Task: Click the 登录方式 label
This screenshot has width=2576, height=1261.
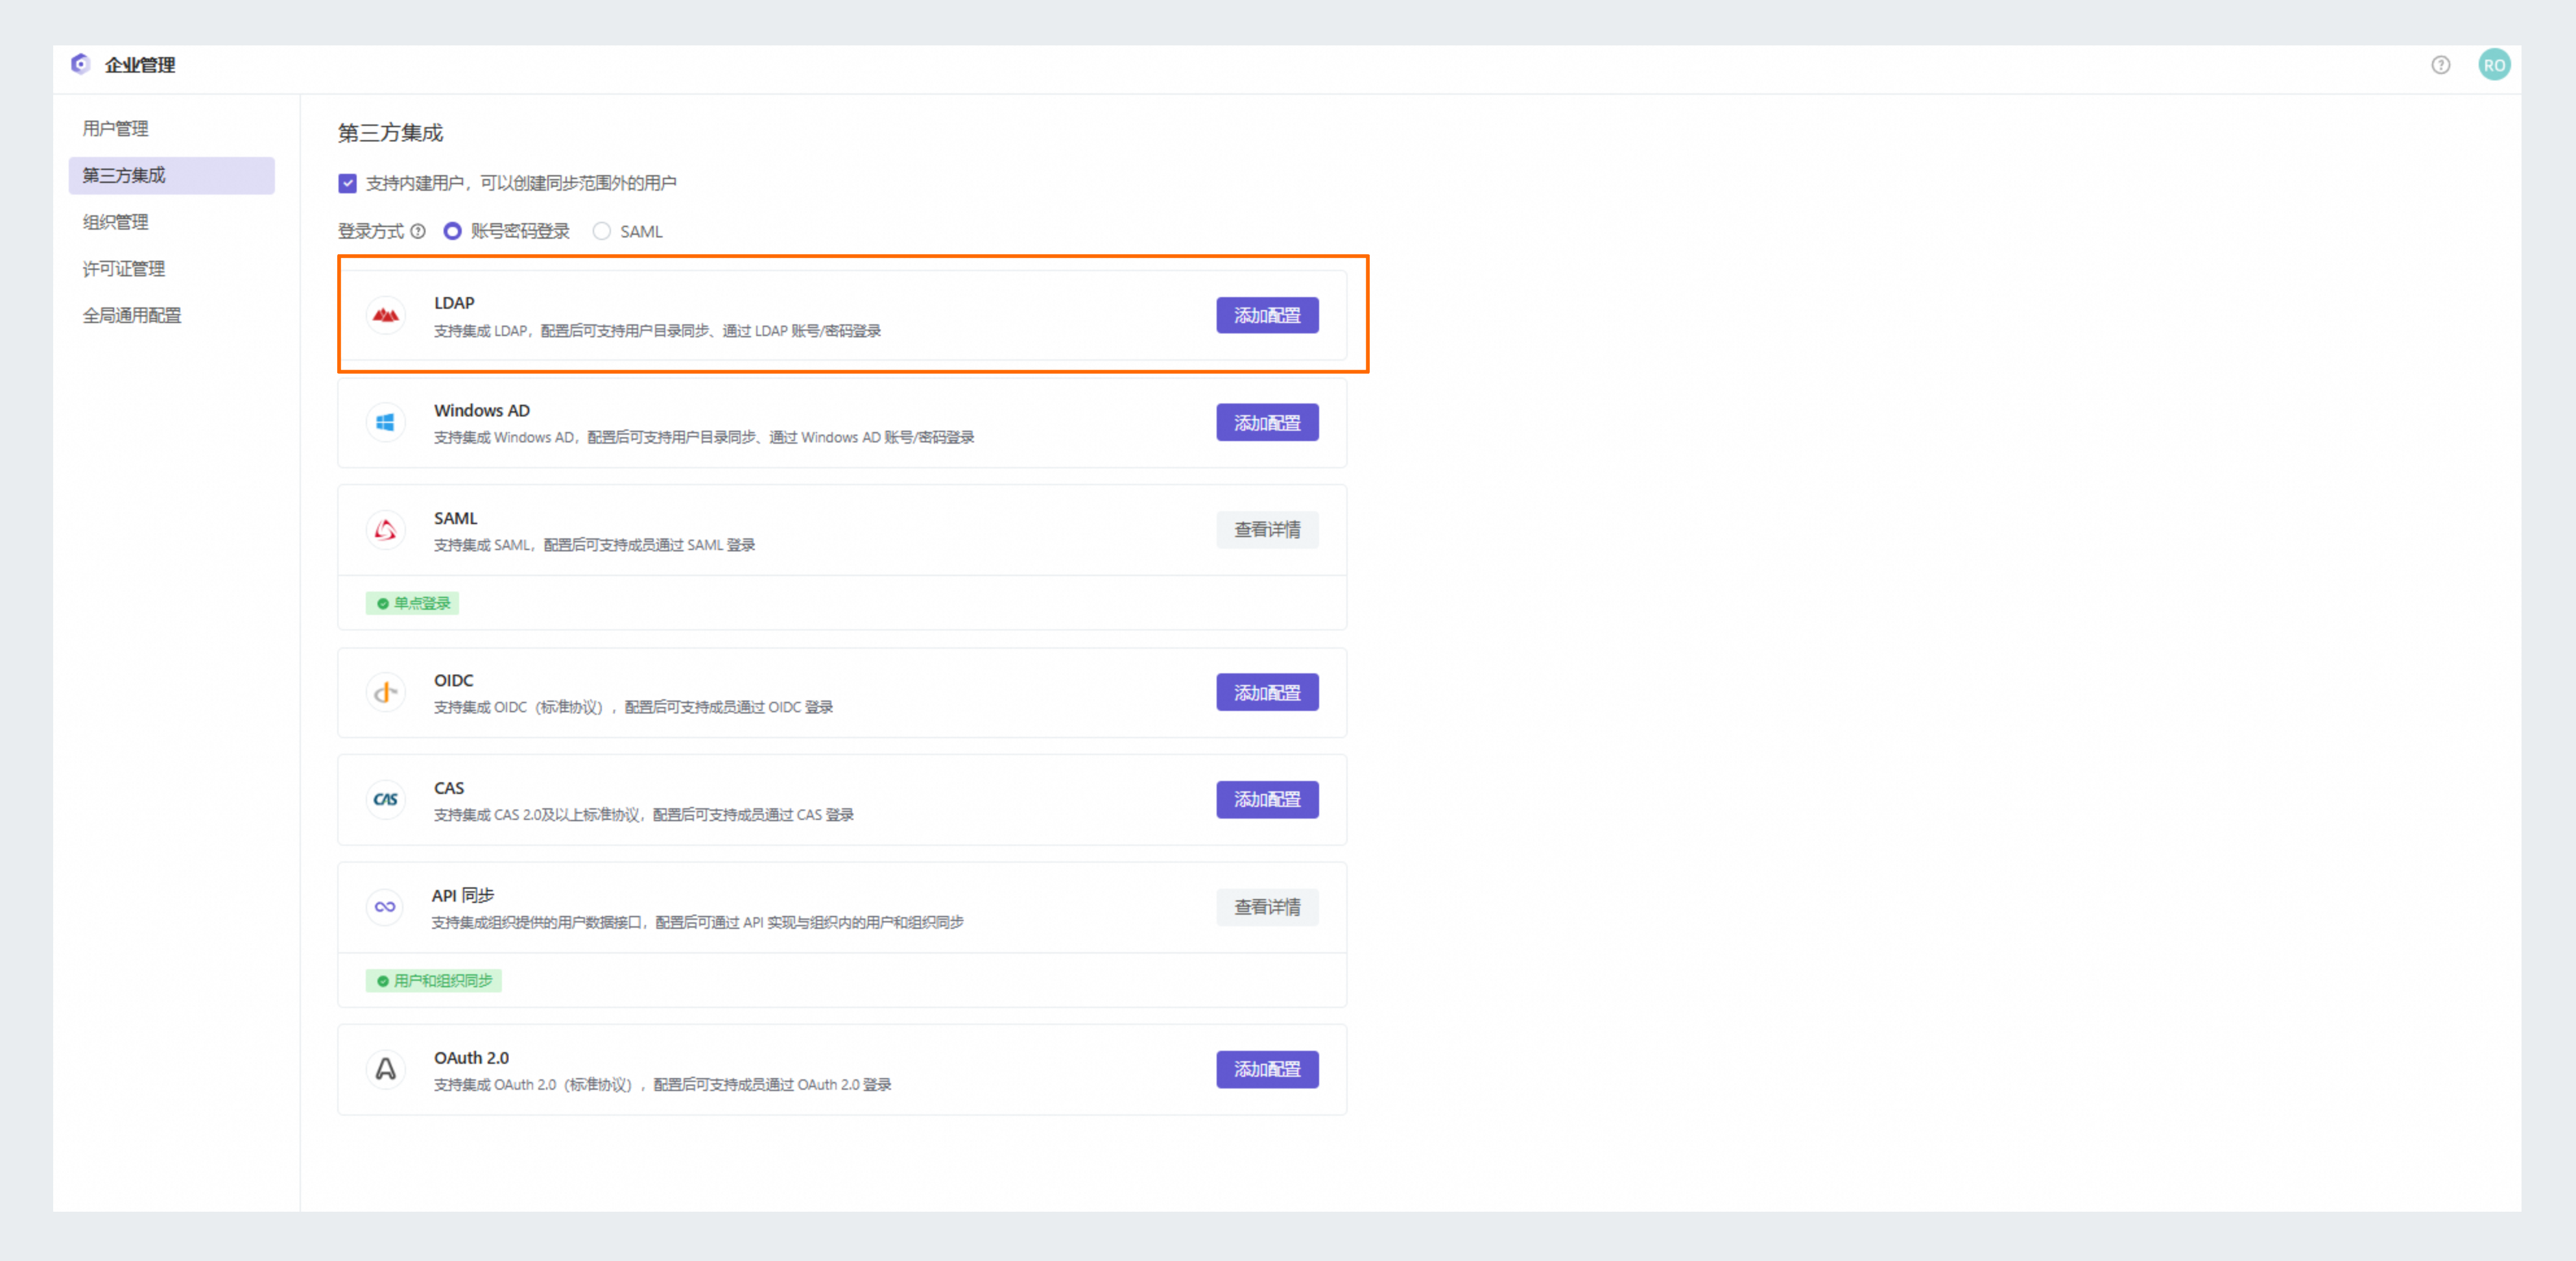Action: coord(371,232)
